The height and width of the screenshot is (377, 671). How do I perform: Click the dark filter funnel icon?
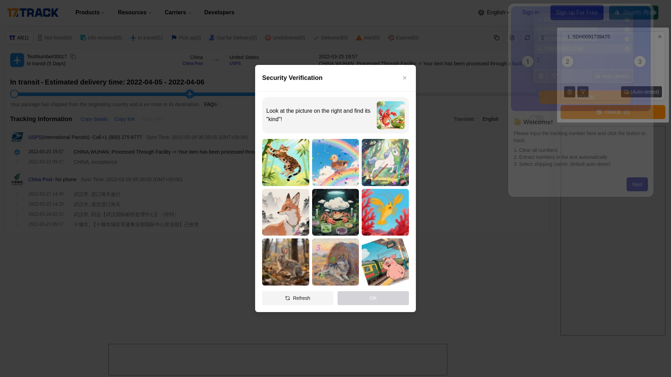coord(583,92)
